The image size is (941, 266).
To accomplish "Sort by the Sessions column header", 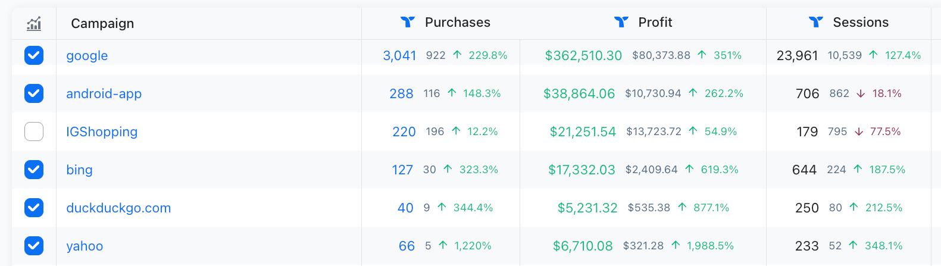I will click(x=861, y=23).
